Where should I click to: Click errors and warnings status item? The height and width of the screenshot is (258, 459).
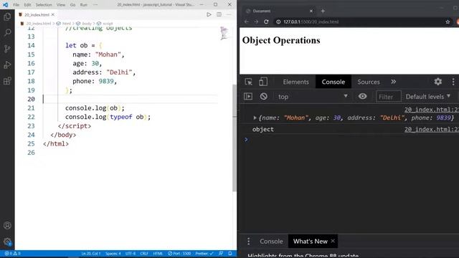(x=13, y=254)
